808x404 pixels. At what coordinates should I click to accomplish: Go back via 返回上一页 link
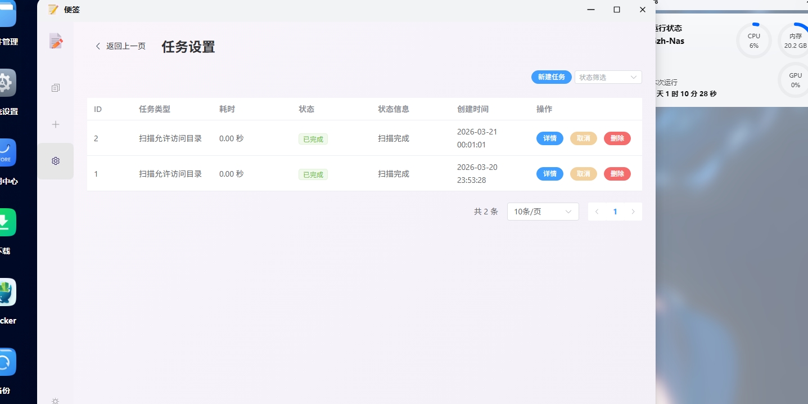(x=120, y=46)
